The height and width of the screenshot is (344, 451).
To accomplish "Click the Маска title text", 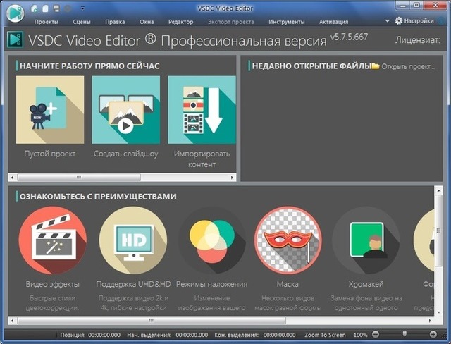I will click(288, 284).
